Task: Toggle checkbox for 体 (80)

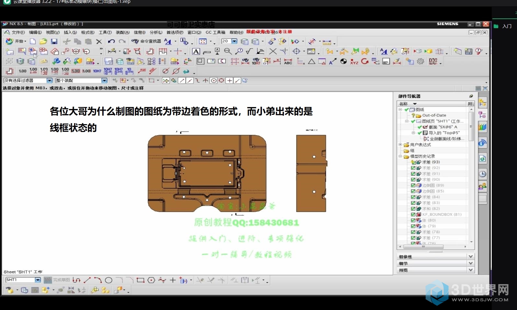Action: pyautogui.click(x=413, y=220)
